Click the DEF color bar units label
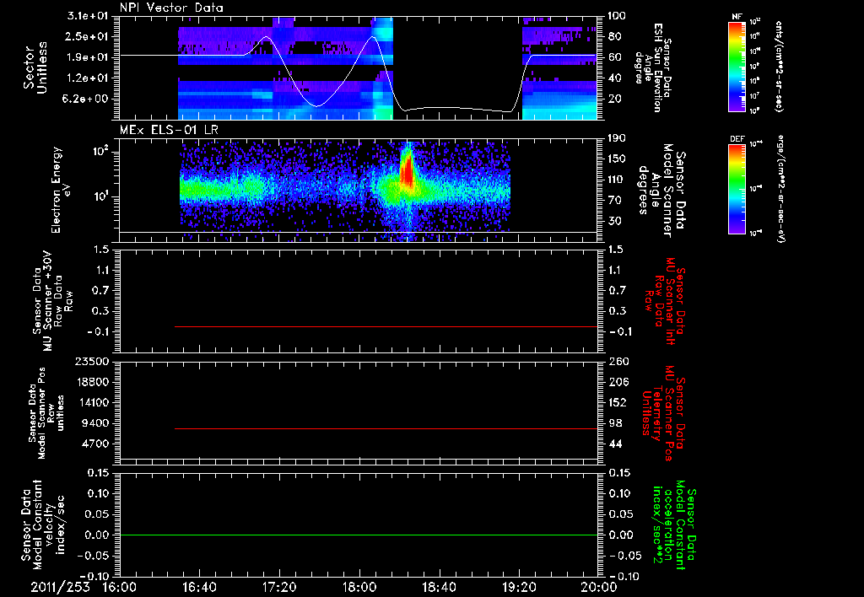864x597 pixels. [x=780, y=188]
